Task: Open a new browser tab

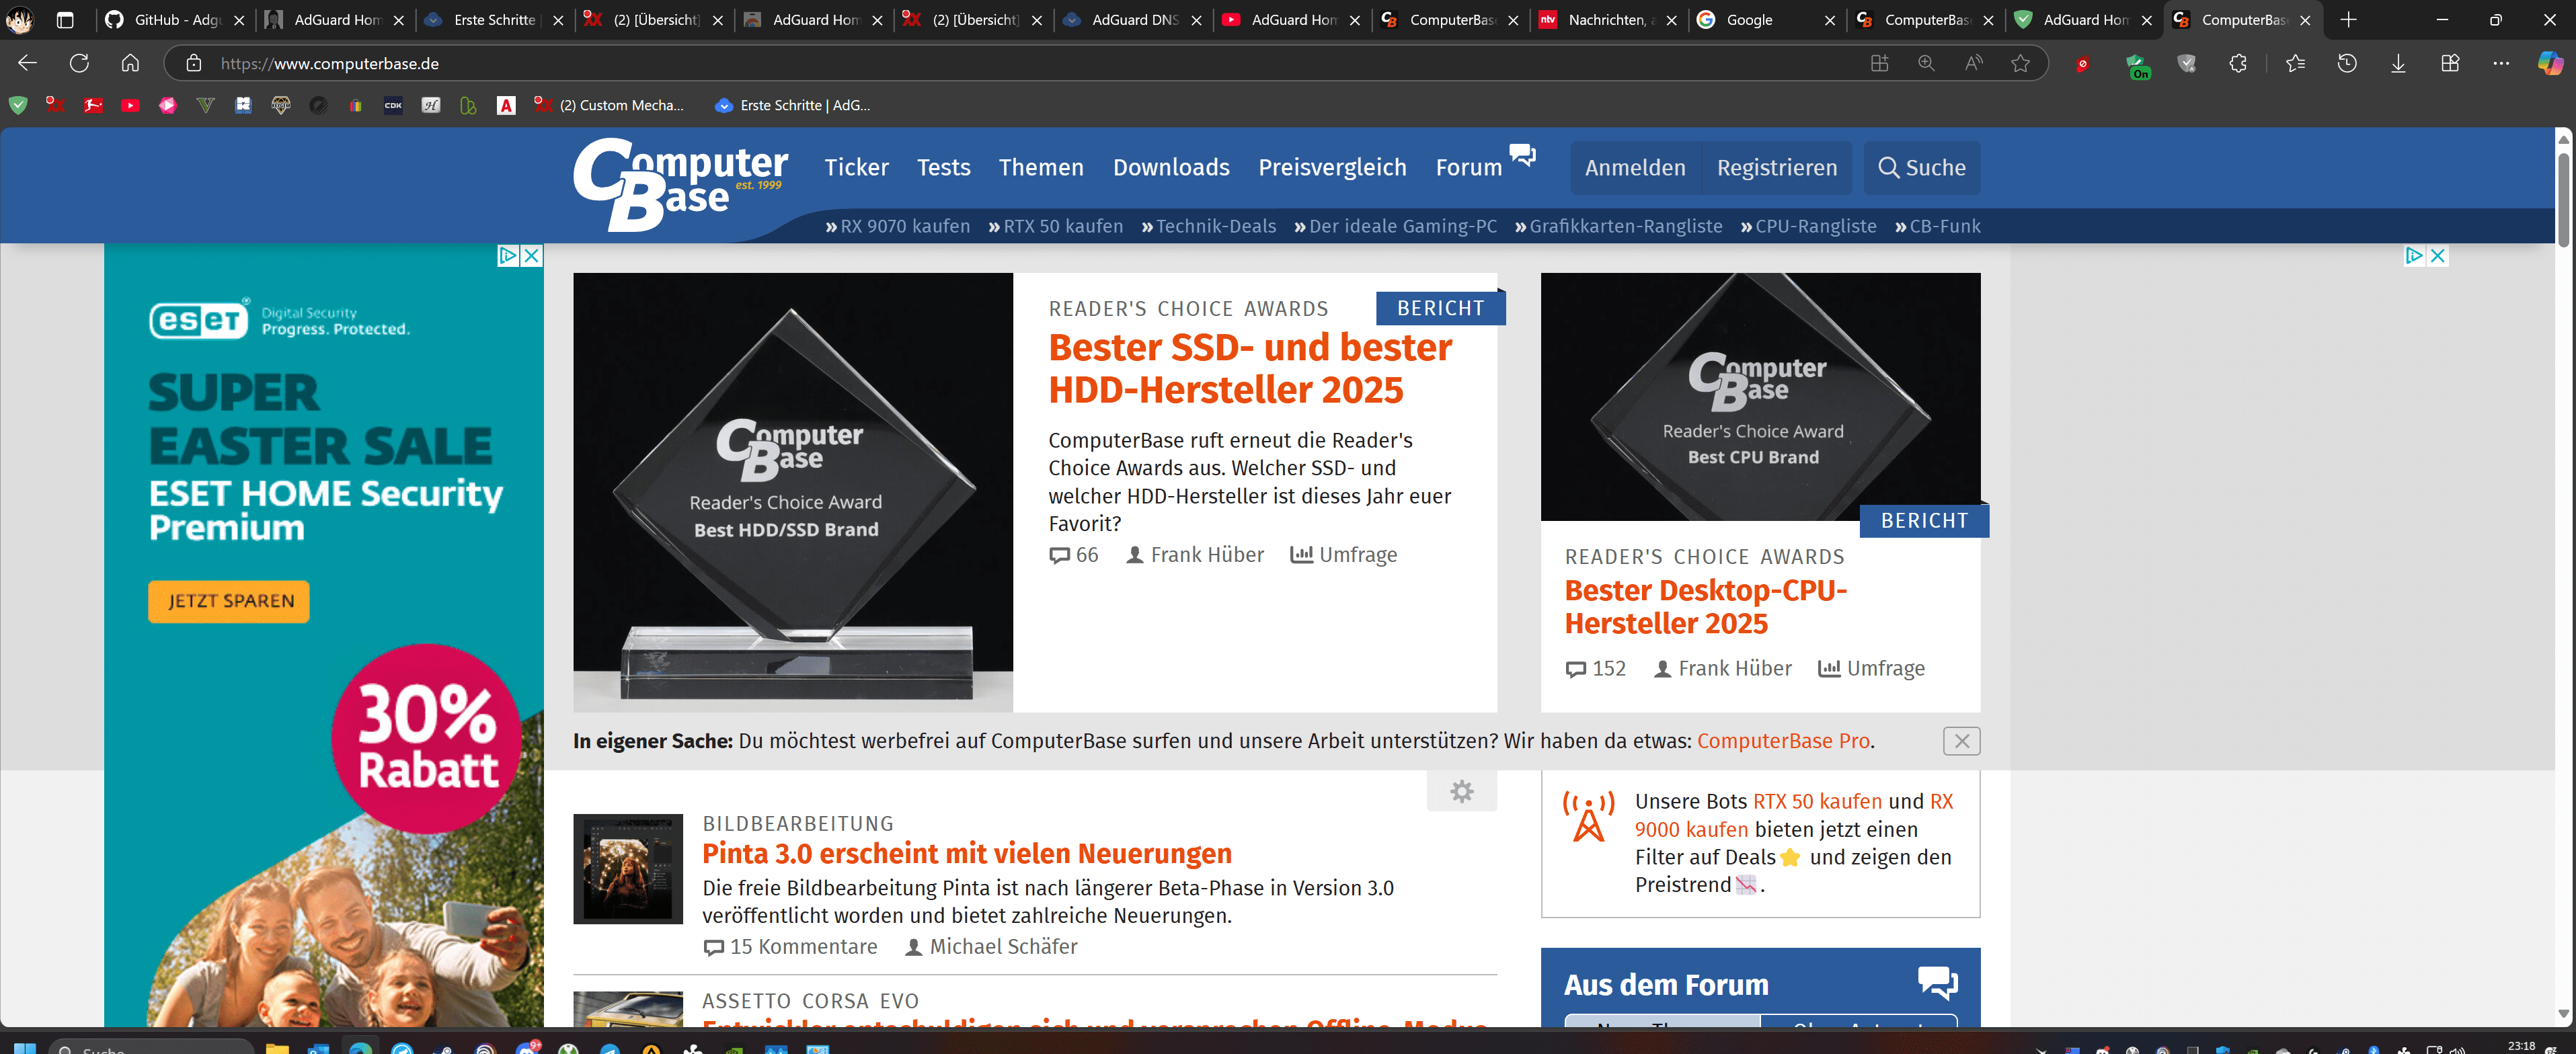Action: pyautogui.click(x=2349, y=20)
